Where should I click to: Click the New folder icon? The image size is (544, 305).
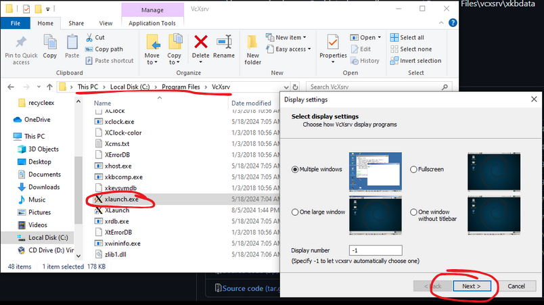(252, 43)
